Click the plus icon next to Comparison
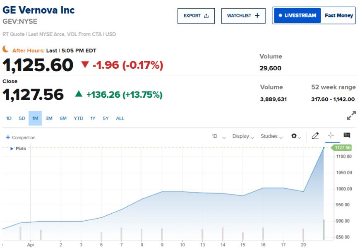The height and width of the screenshot is (248, 360). point(8,137)
